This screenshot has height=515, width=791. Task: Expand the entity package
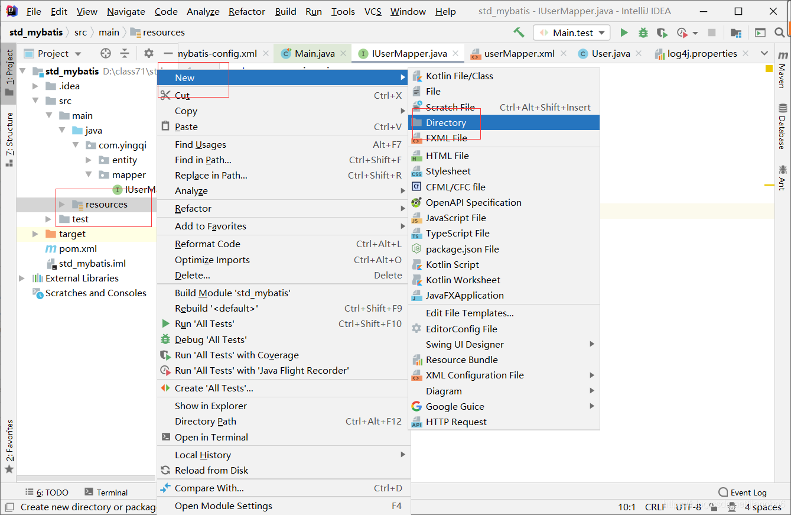coord(89,160)
